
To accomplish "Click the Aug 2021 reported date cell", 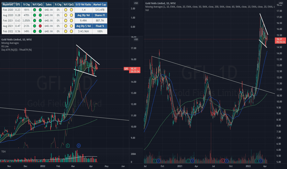I will pos(8,26).
